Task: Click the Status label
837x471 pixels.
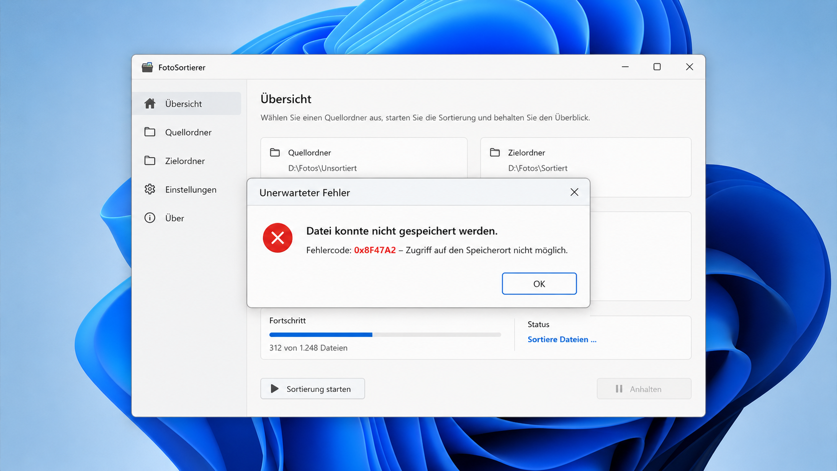Action: pos(538,324)
